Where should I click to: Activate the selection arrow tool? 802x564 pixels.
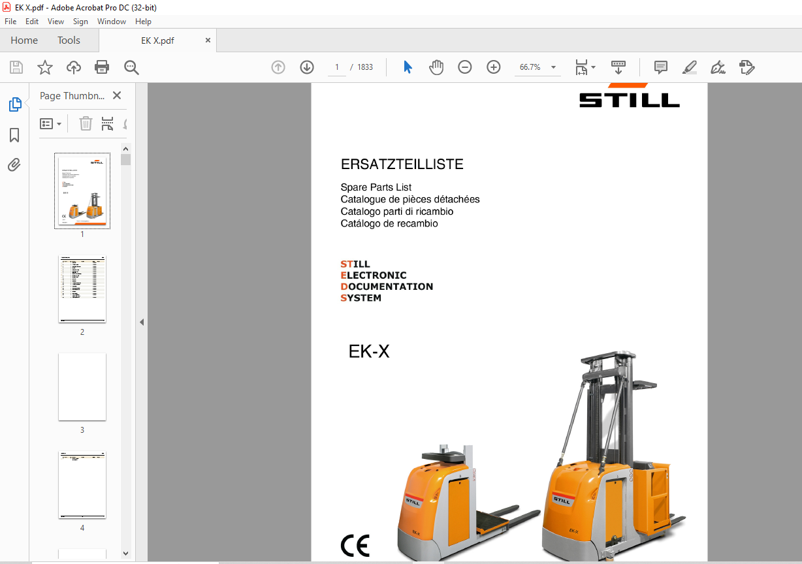tap(408, 67)
